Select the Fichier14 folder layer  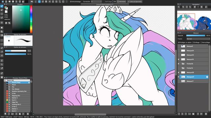click(x=193, y=68)
